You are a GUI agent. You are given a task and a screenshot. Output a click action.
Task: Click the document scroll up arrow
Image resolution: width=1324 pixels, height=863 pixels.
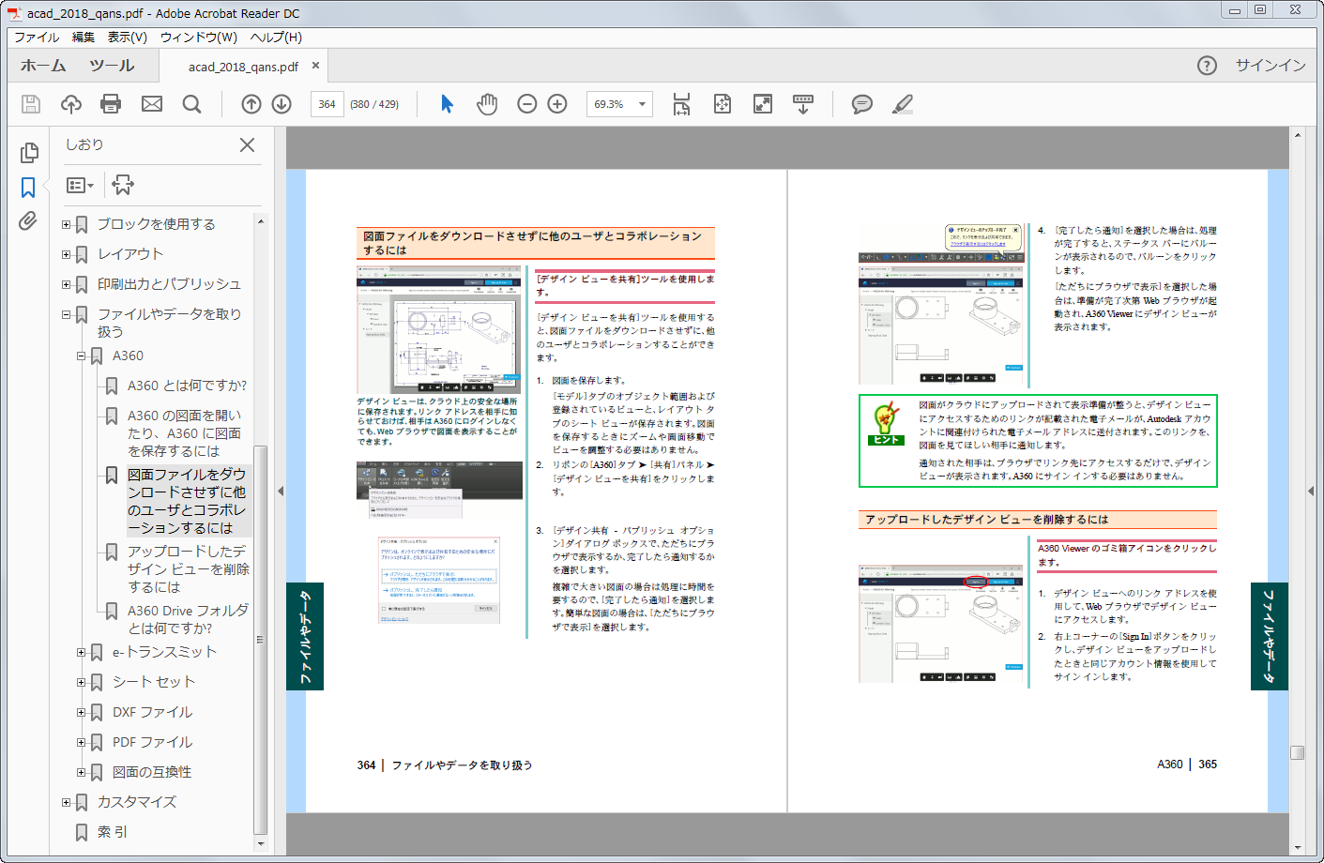1297,135
